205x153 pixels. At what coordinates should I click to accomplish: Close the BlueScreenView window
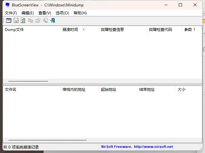point(195,5)
